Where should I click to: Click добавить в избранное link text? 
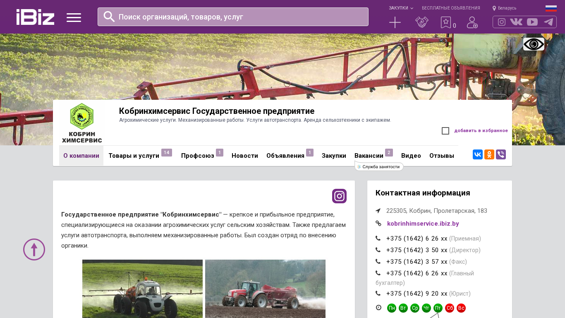click(481, 131)
